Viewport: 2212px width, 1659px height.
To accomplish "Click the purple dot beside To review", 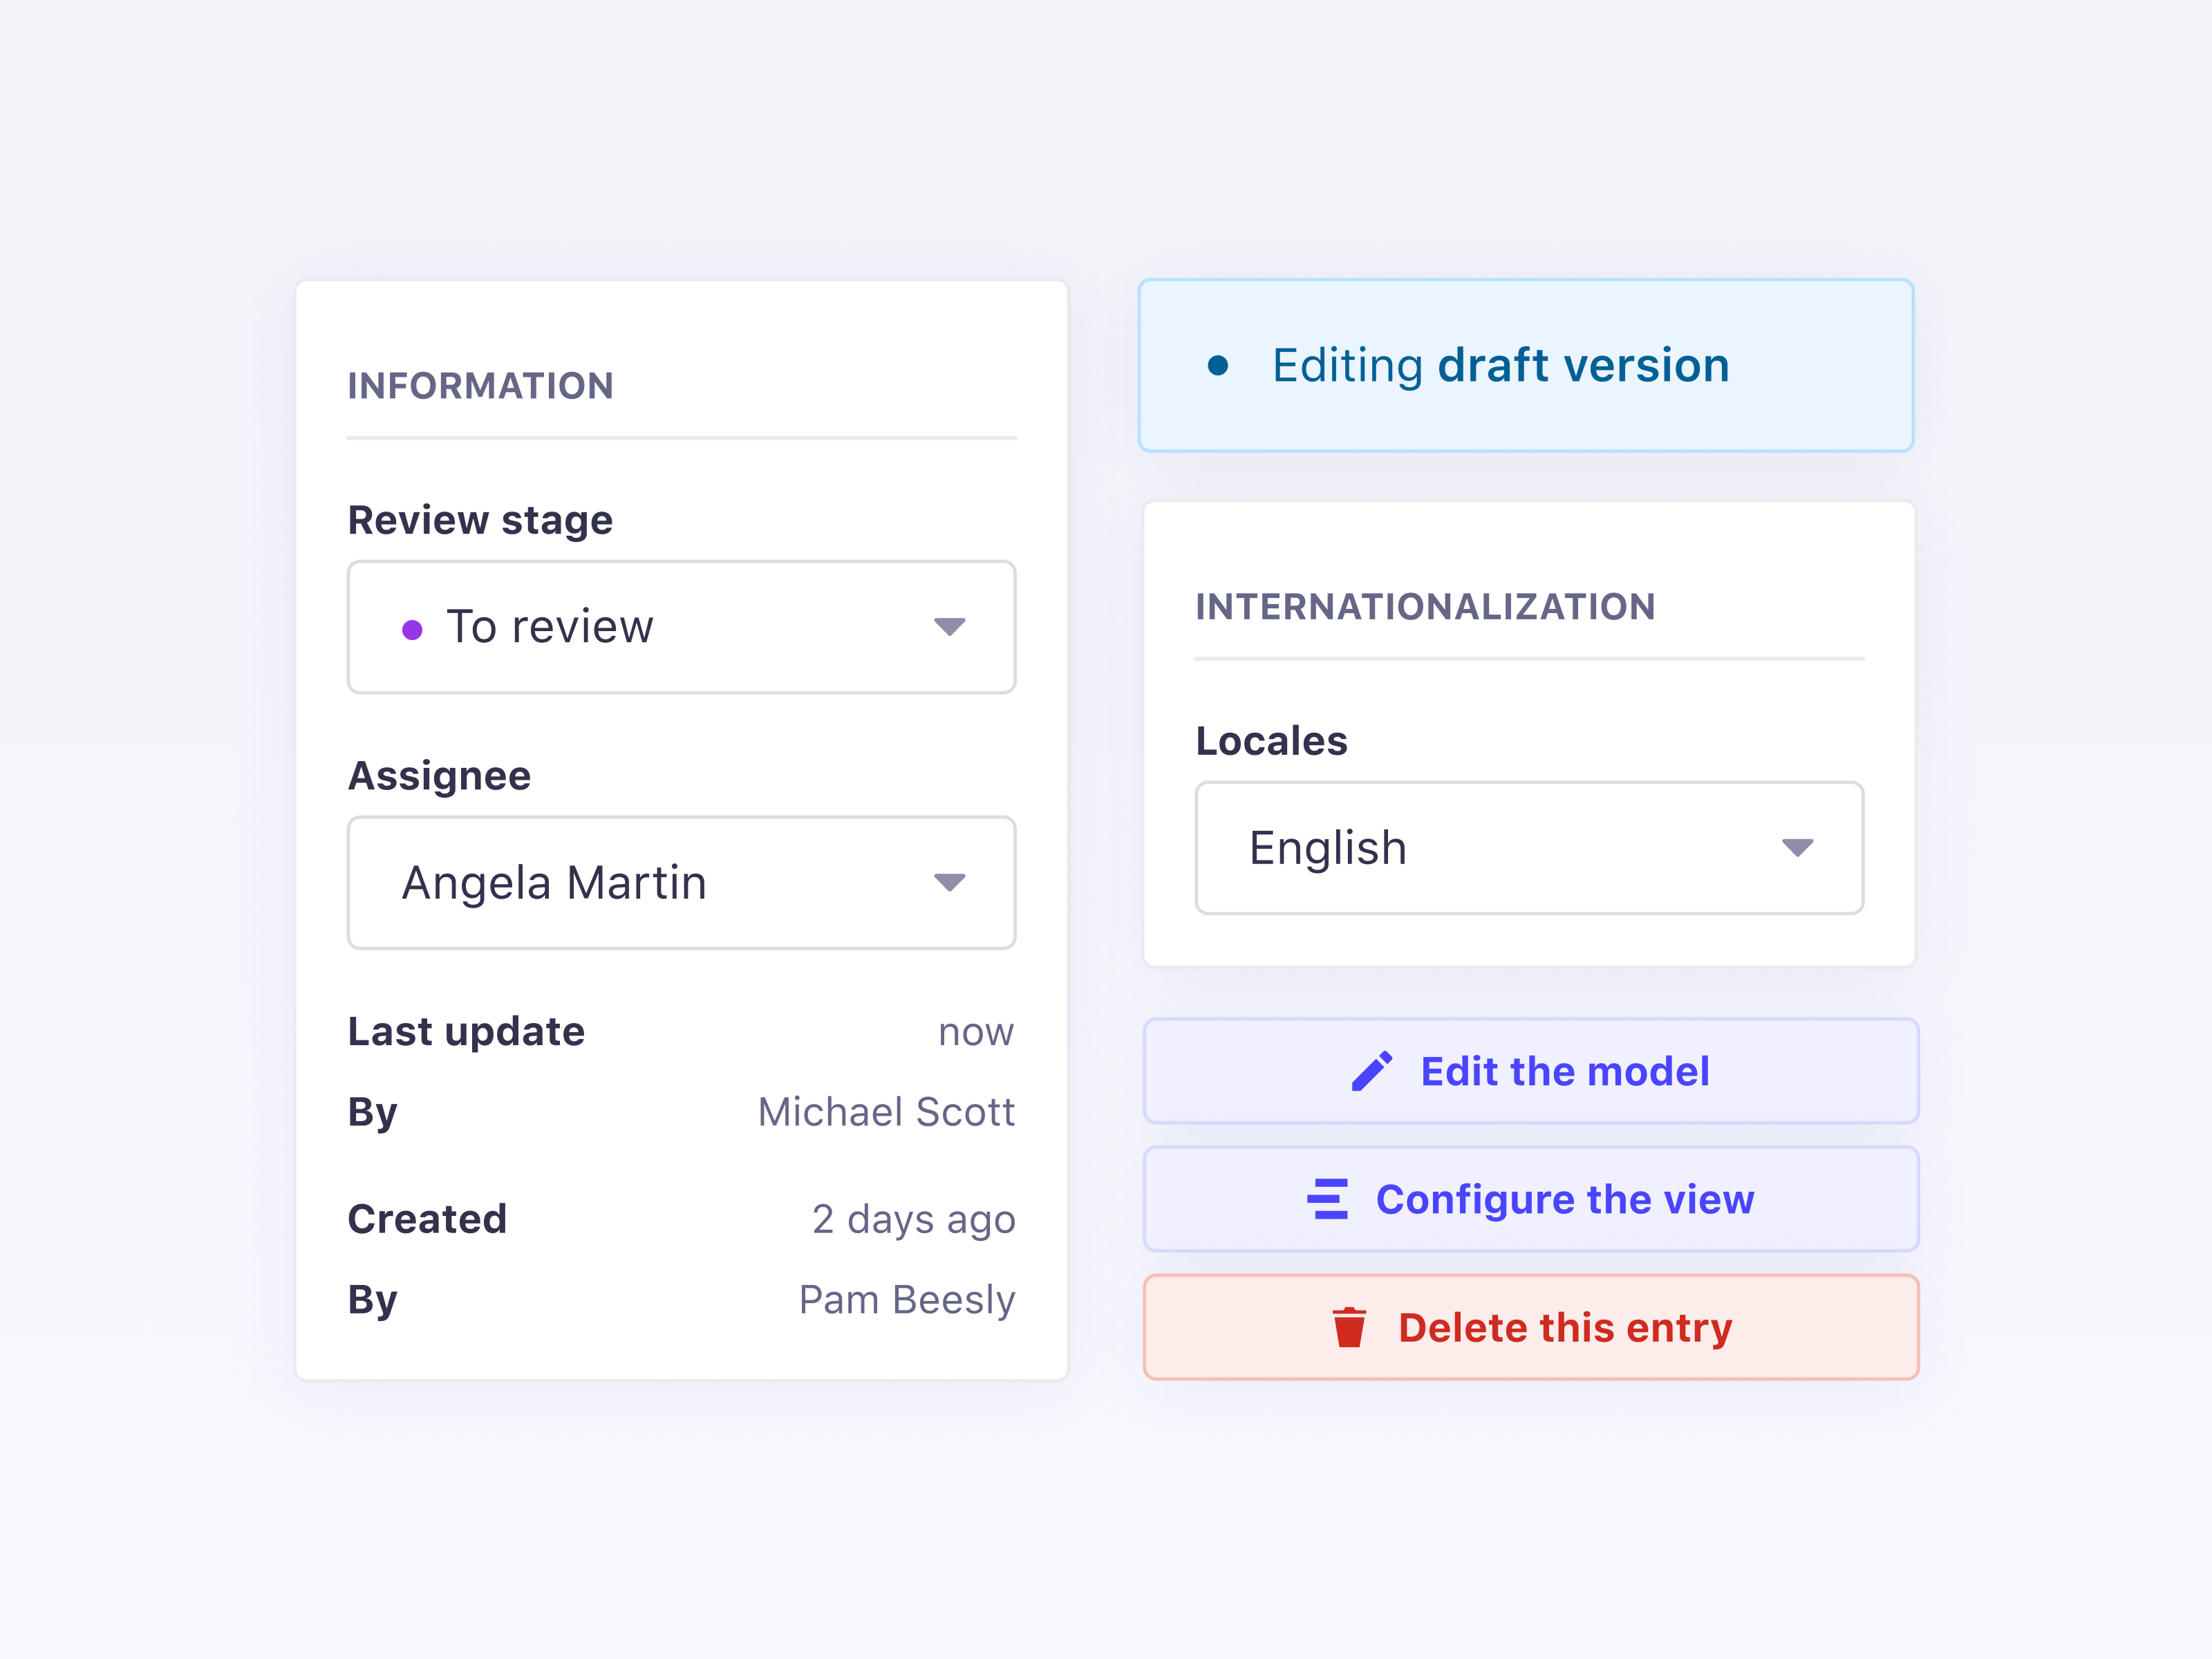I will pos(411,627).
